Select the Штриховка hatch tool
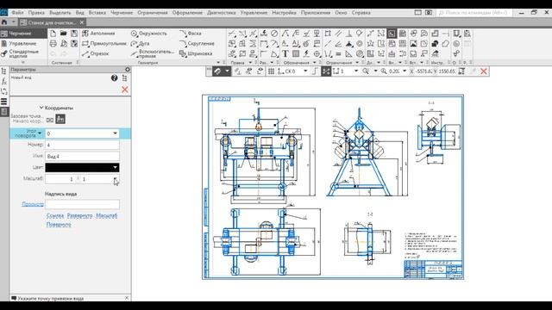This screenshot has width=552, height=310. (x=196, y=53)
